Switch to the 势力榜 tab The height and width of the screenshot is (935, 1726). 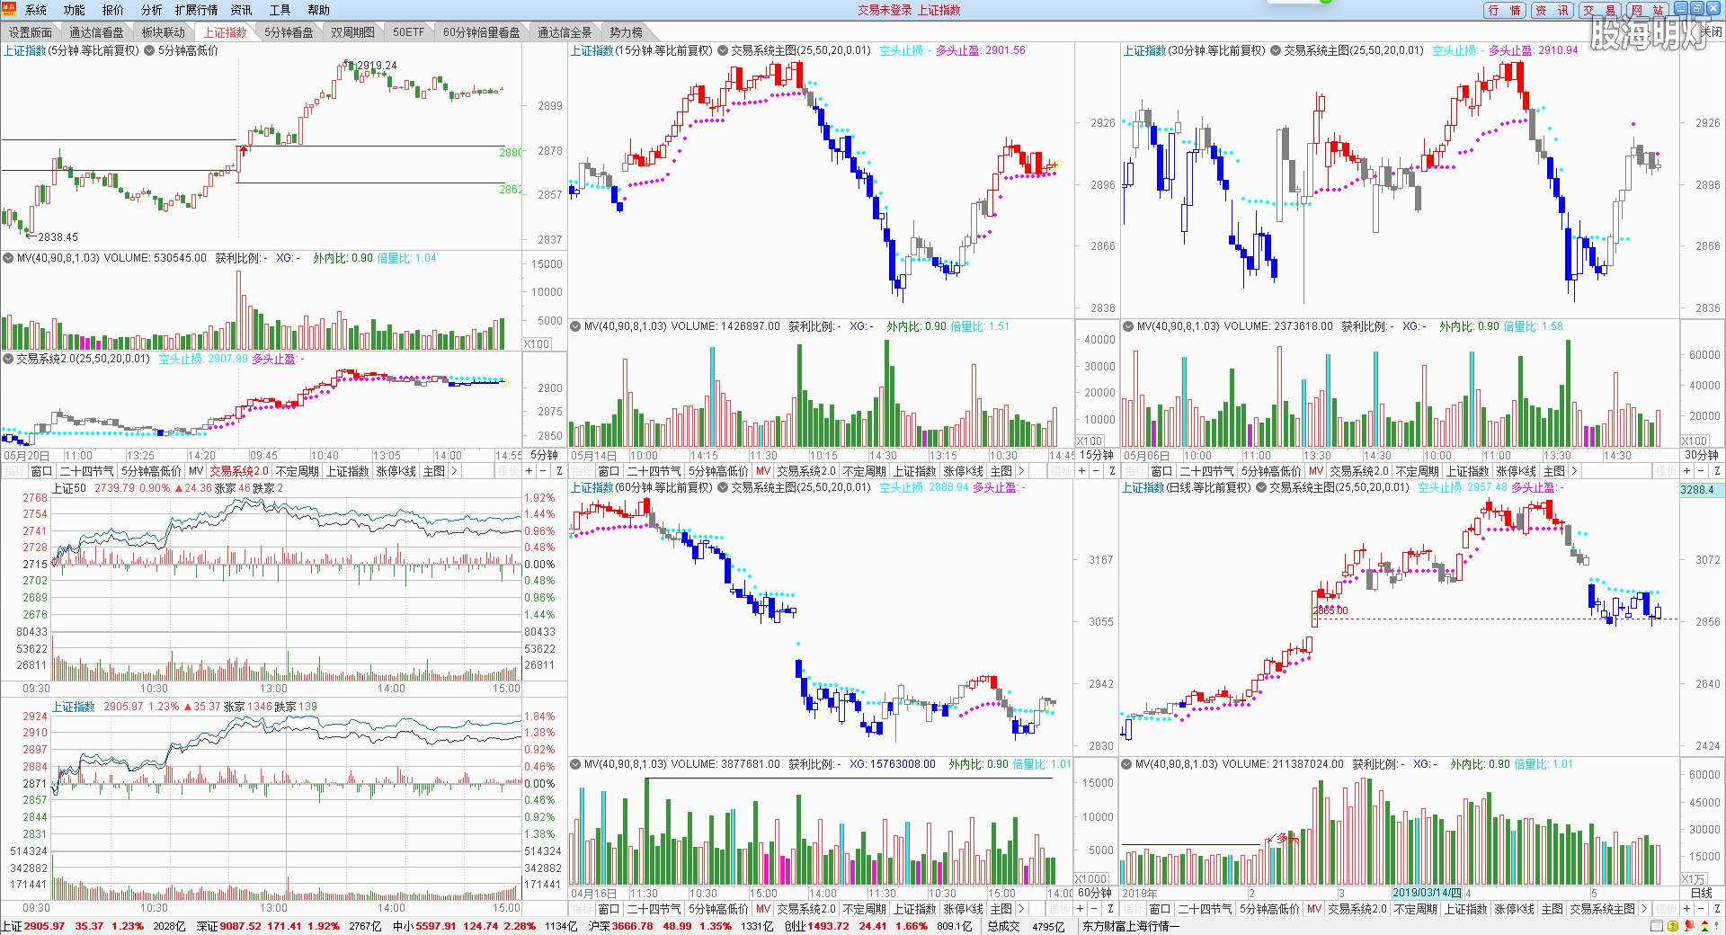pyautogui.click(x=626, y=32)
